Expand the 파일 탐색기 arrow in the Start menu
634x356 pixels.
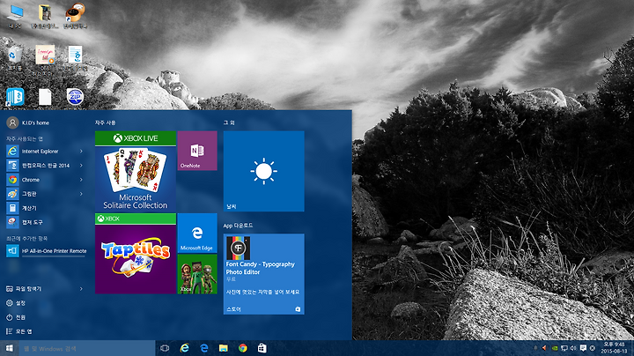pos(81,289)
